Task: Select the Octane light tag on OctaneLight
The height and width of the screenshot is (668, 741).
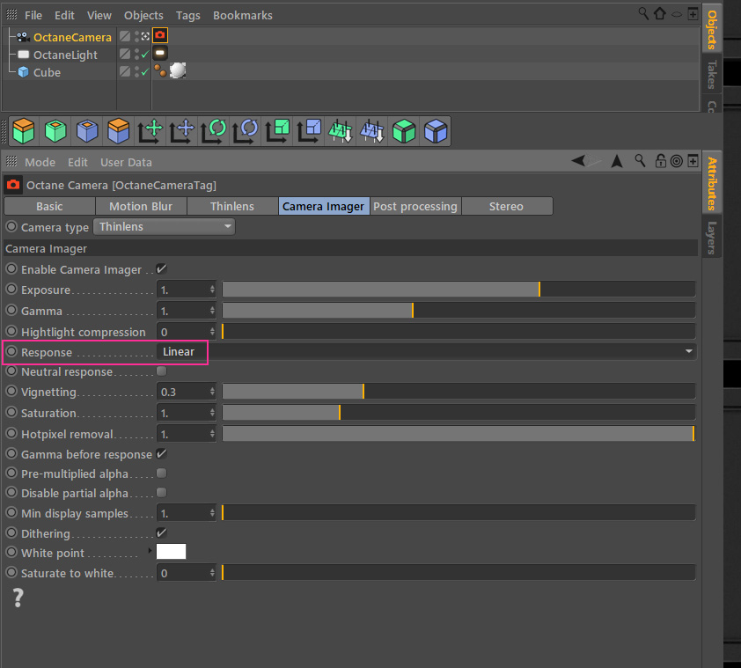Action: click(x=160, y=53)
